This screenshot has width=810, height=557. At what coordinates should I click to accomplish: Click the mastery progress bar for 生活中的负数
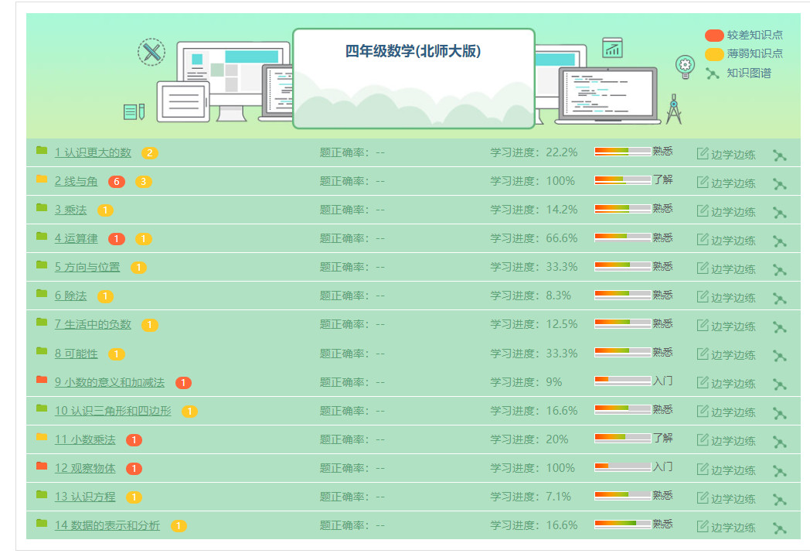click(622, 323)
